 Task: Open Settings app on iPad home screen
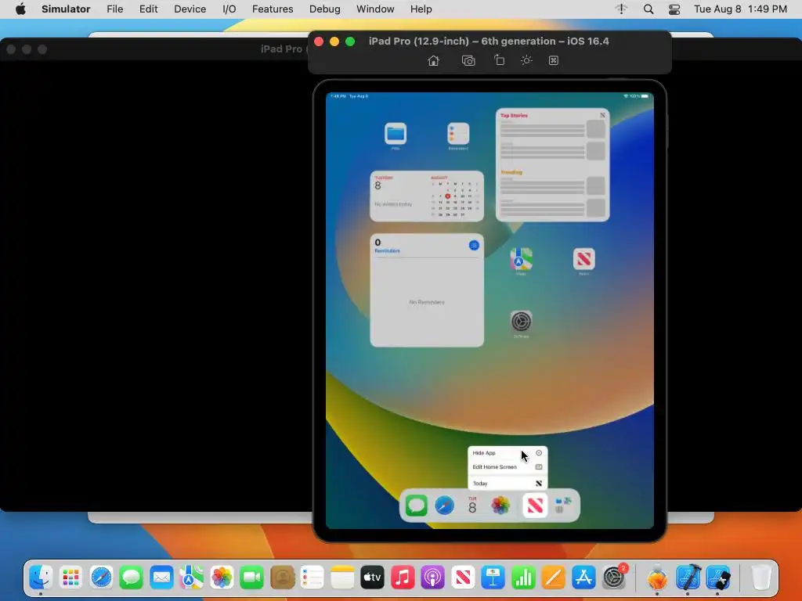[521, 322]
